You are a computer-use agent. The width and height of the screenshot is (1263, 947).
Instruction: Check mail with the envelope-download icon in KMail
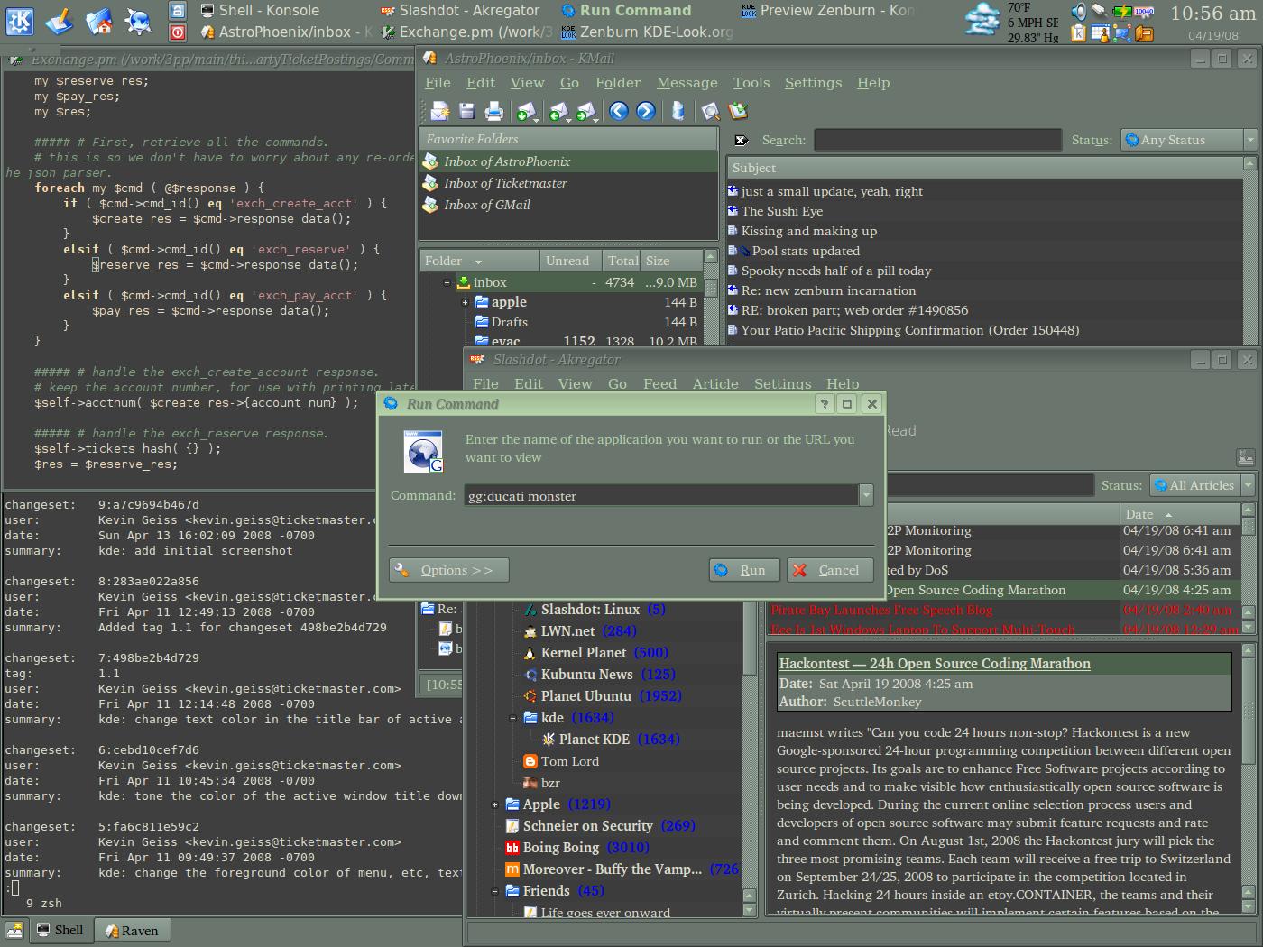click(526, 111)
